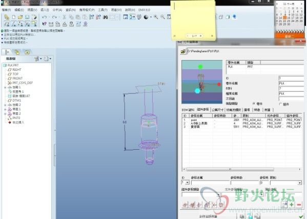Click the Open file folder icon

20,17
